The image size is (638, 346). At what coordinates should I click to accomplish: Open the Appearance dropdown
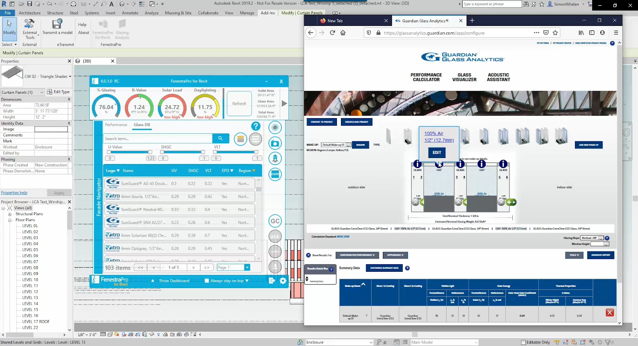[395, 255]
